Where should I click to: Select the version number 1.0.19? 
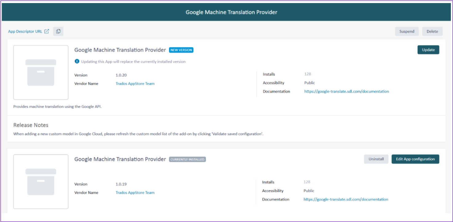click(x=121, y=184)
